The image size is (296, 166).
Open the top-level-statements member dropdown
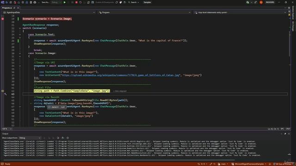tap(240, 12)
